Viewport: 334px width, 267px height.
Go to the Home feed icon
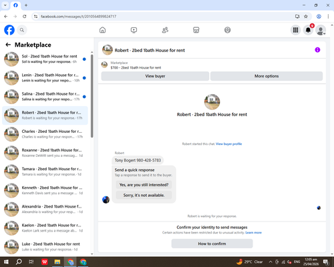(102, 30)
